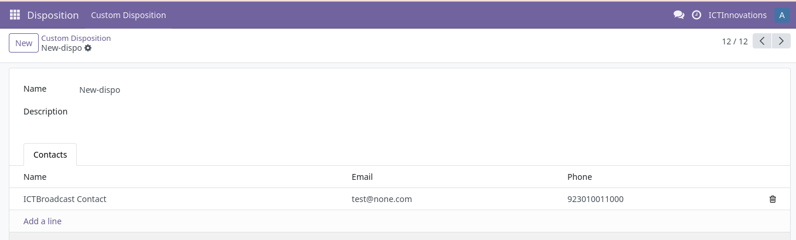Click the user avatar A icon
This screenshot has height=240, width=796.
click(x=782, y=15)
